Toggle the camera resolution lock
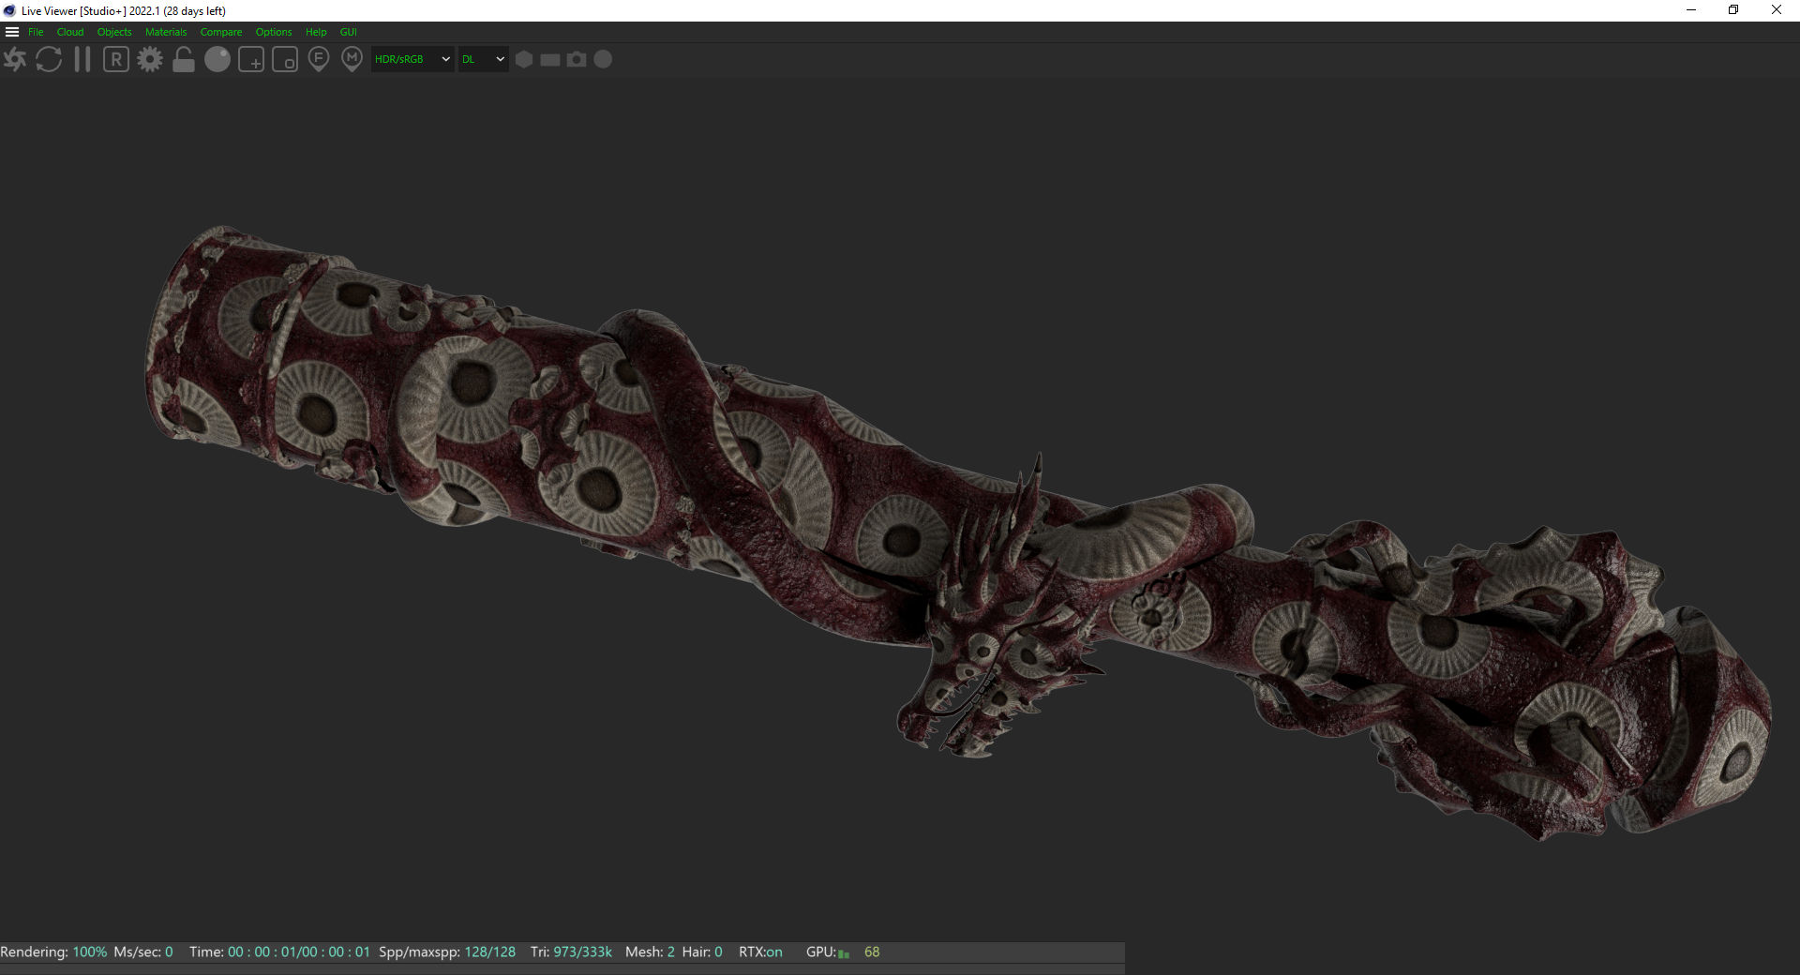This screenshot has width=1800, height=975. 184,60
